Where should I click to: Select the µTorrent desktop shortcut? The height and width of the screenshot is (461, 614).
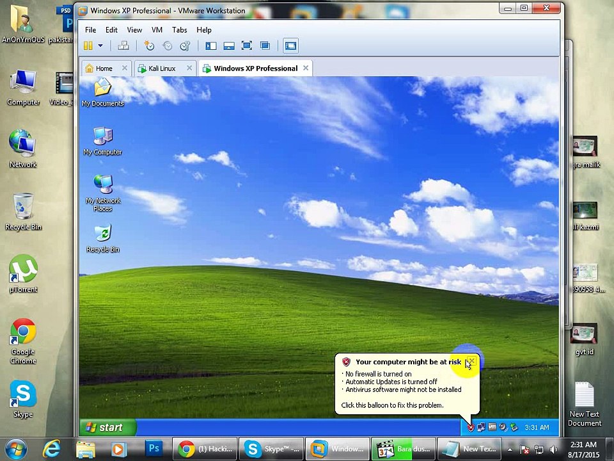click(x=23, y=274)
